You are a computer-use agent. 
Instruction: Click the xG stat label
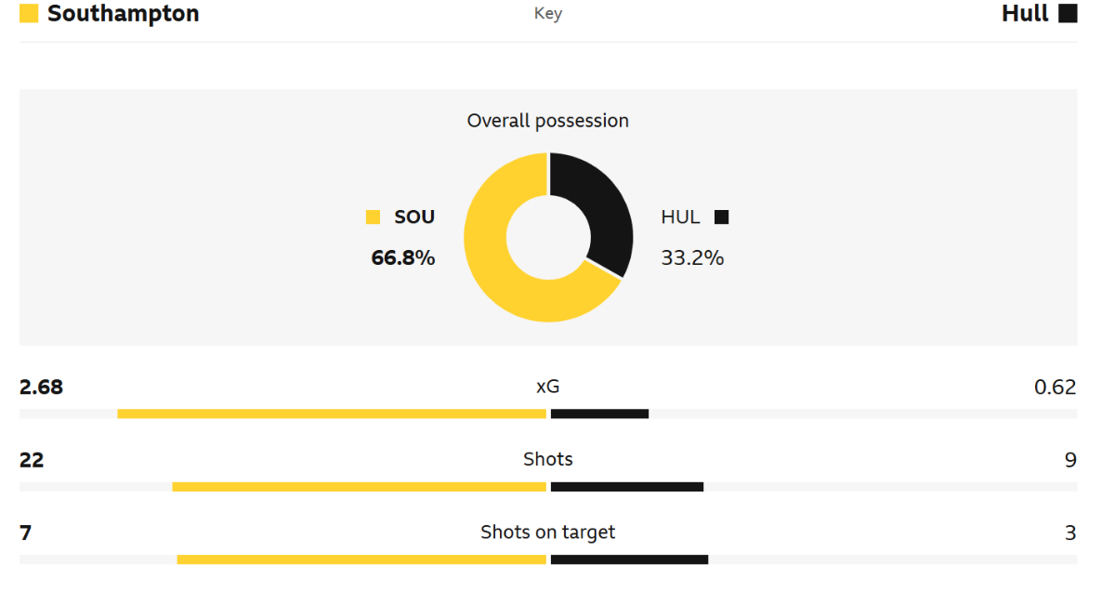tap(548, 387)
